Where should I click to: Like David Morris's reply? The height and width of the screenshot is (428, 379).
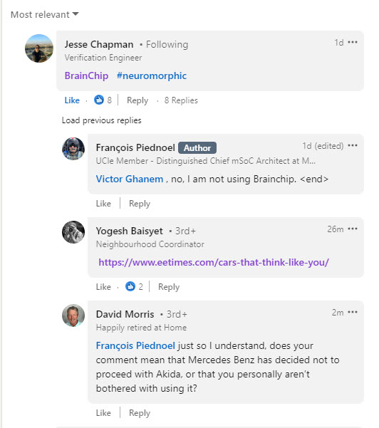coord(103,413)
